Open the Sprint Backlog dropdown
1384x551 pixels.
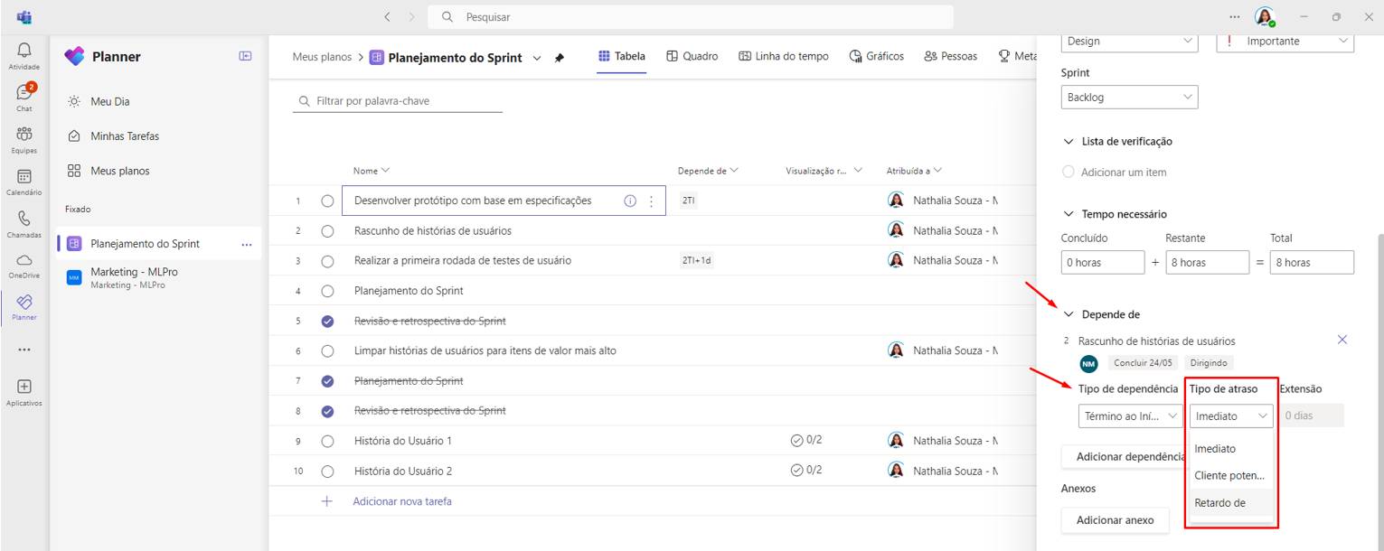(1129, 97)
